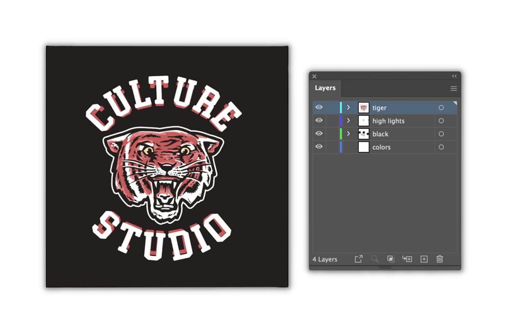Select the Layers tab
Screen dimensions: 511x333
[x=325, y=88]
